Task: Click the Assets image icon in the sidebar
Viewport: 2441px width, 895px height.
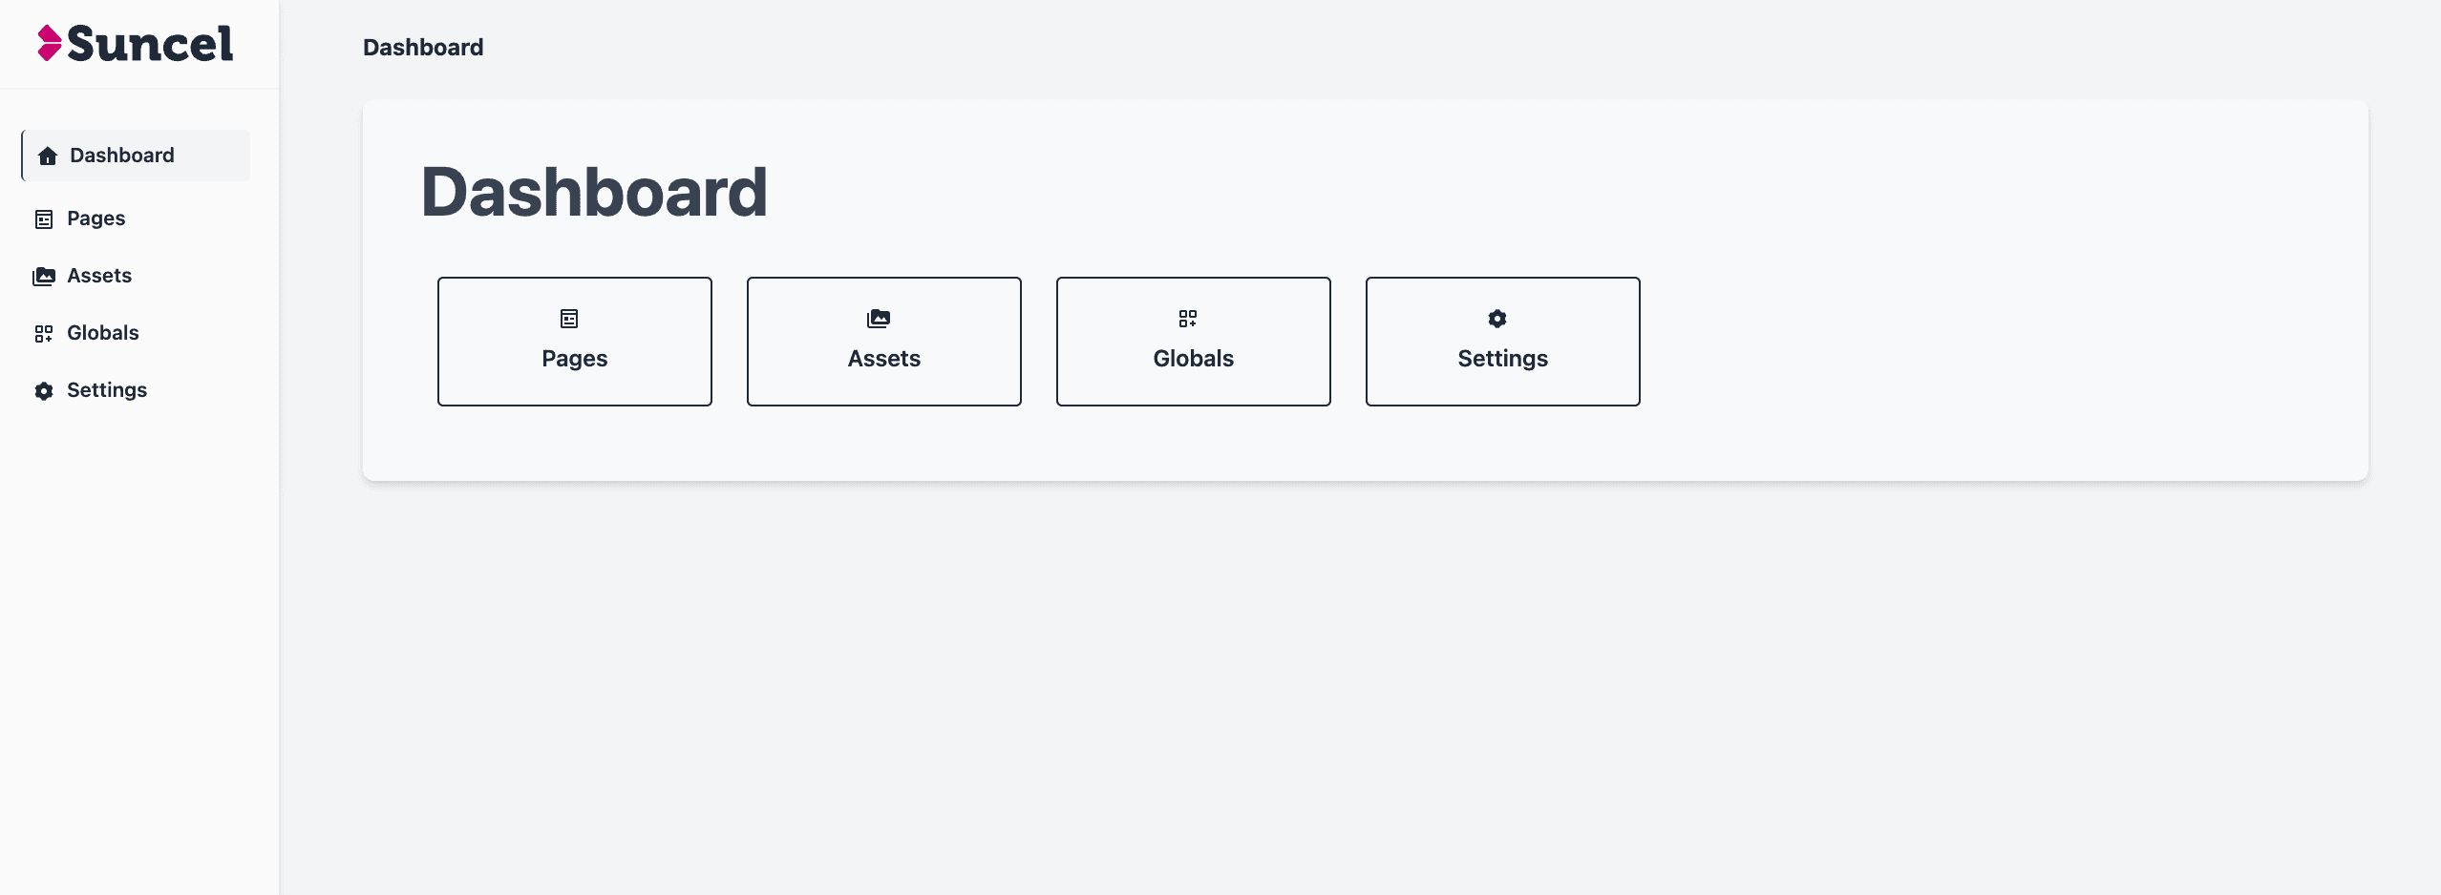Action: [x=44, y=277]
